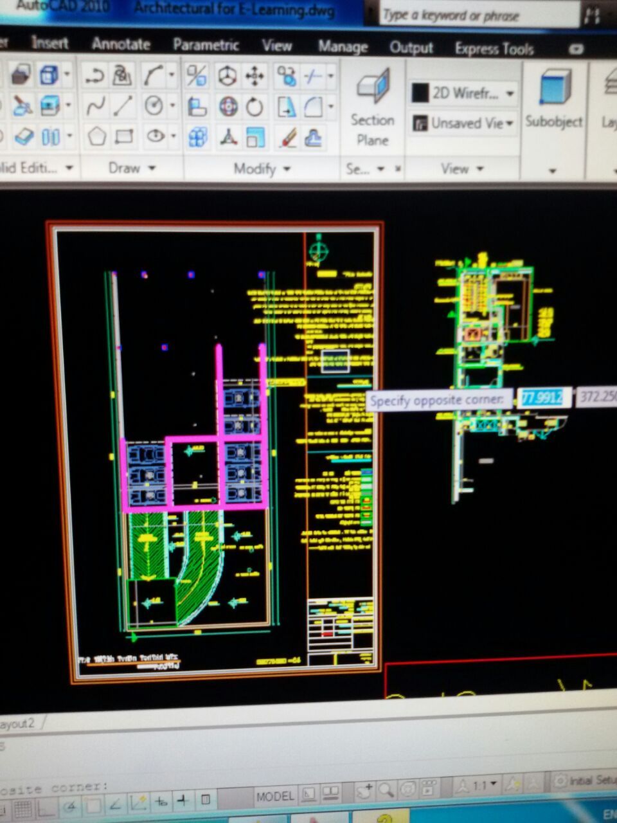
Task: Click the Stretch tool left of Fillet
Action: click(x=287, y=107)
